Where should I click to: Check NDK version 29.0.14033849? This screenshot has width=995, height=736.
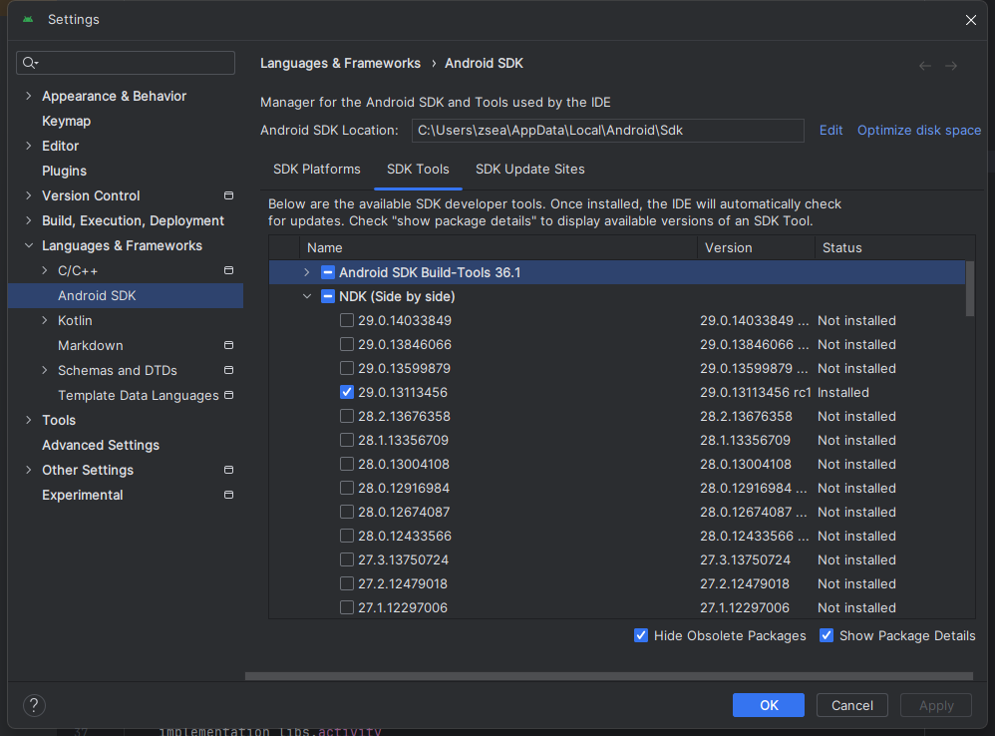(x=346, y=320)
